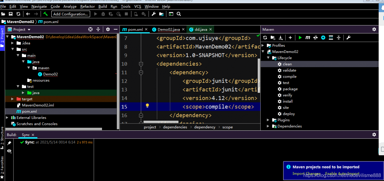
Task: Click the locate/scroll-from-source target icon in Project panel
Action: pos(90,29)
